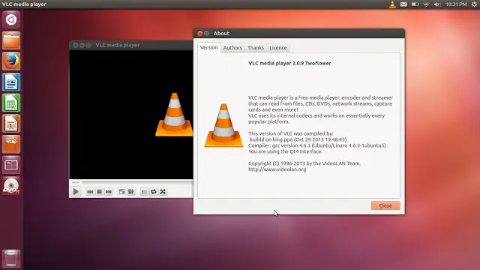Click "VLC media player 2.0.9 Twoflower" text
The height and width of the screenshot is (270, 480).
pos(289,63)
